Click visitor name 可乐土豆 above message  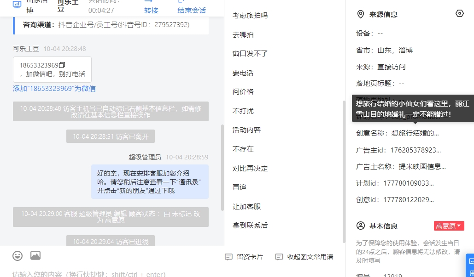pyautogui.click(x=26, y=49)
